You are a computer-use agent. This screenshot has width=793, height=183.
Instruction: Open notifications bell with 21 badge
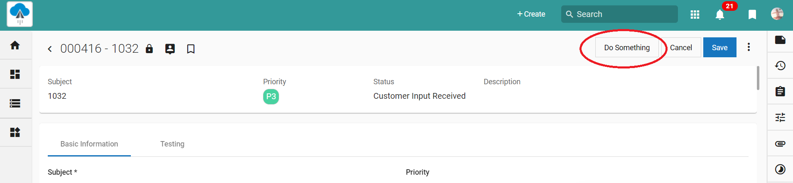tap(720, 15)
